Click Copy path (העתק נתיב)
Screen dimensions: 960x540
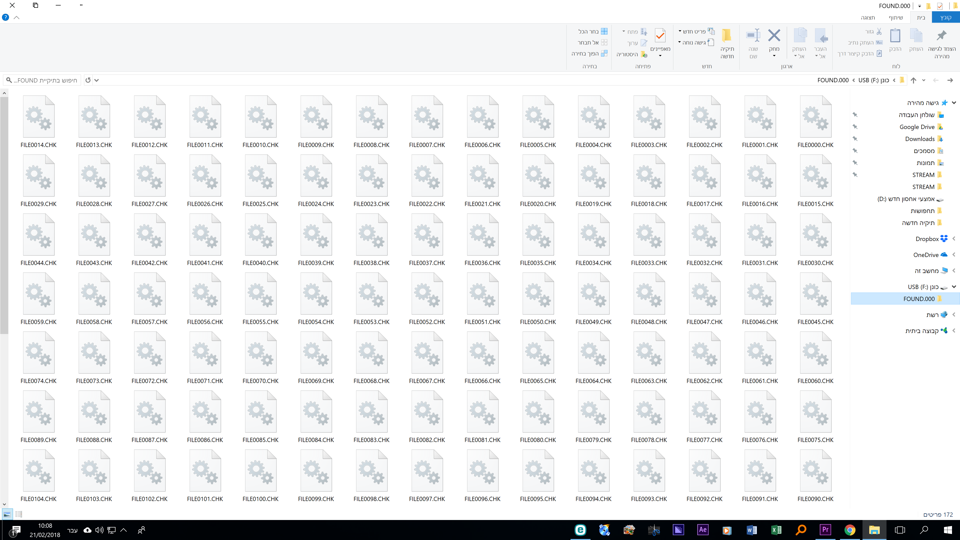[x=864, y=42]
